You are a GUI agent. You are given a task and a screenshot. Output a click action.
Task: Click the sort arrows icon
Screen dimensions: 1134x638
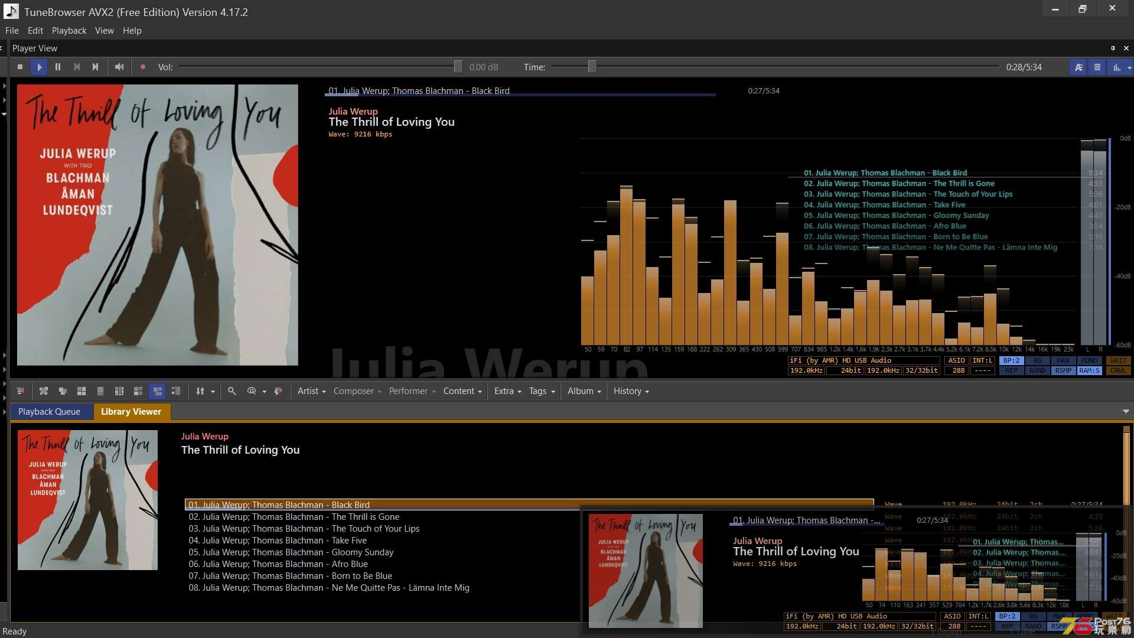pos(200,391)
